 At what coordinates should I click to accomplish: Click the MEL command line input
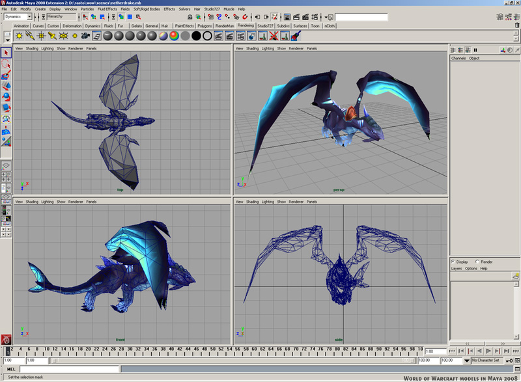[69, 369]
